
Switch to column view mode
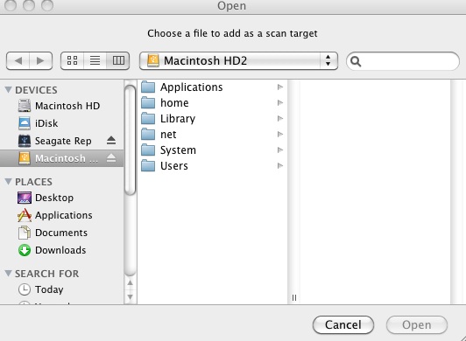[118, 61]
